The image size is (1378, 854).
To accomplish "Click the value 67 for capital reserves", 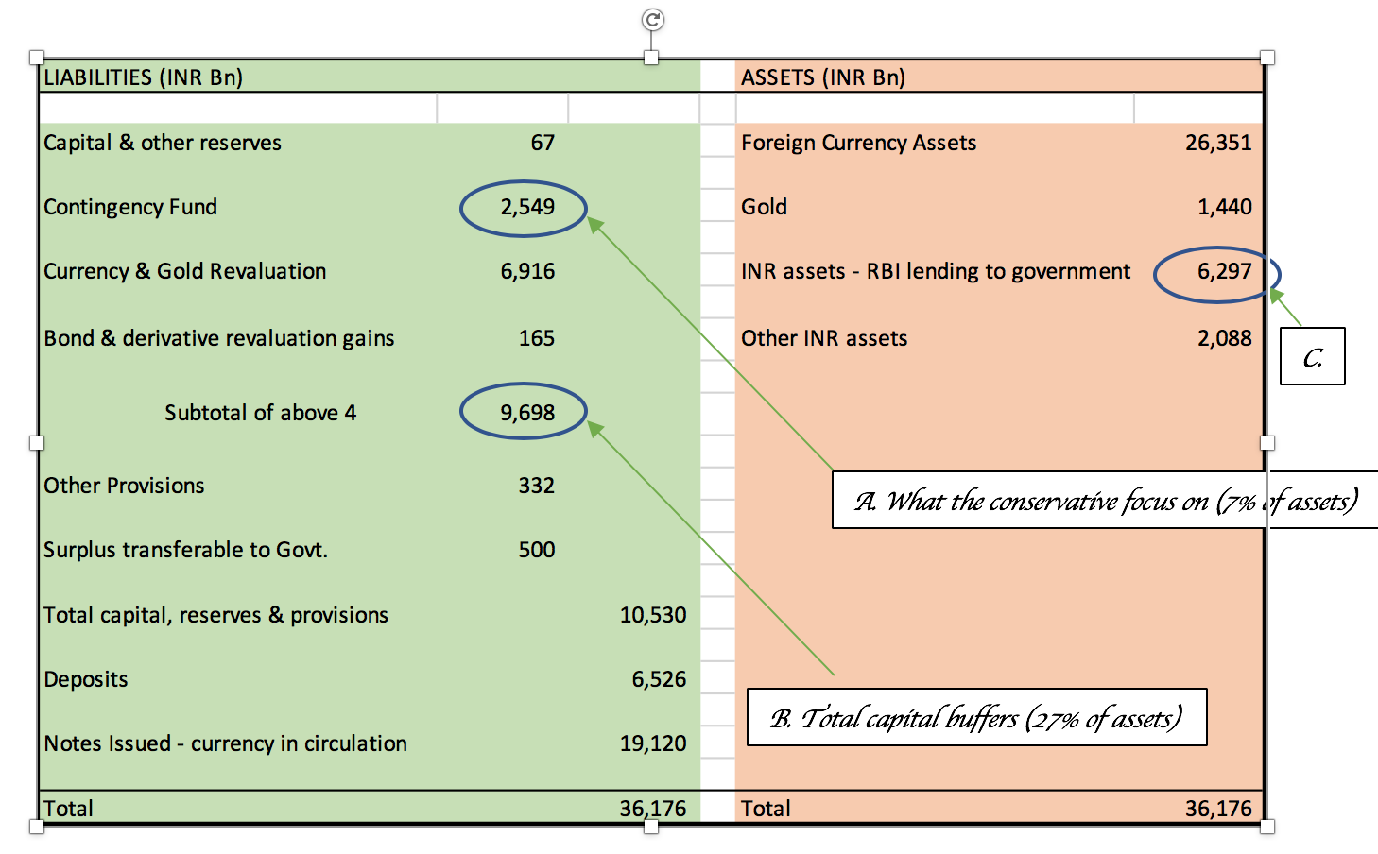I will tap(543, 143).
